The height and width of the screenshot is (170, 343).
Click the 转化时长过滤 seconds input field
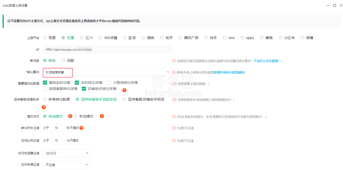point(58,128)
